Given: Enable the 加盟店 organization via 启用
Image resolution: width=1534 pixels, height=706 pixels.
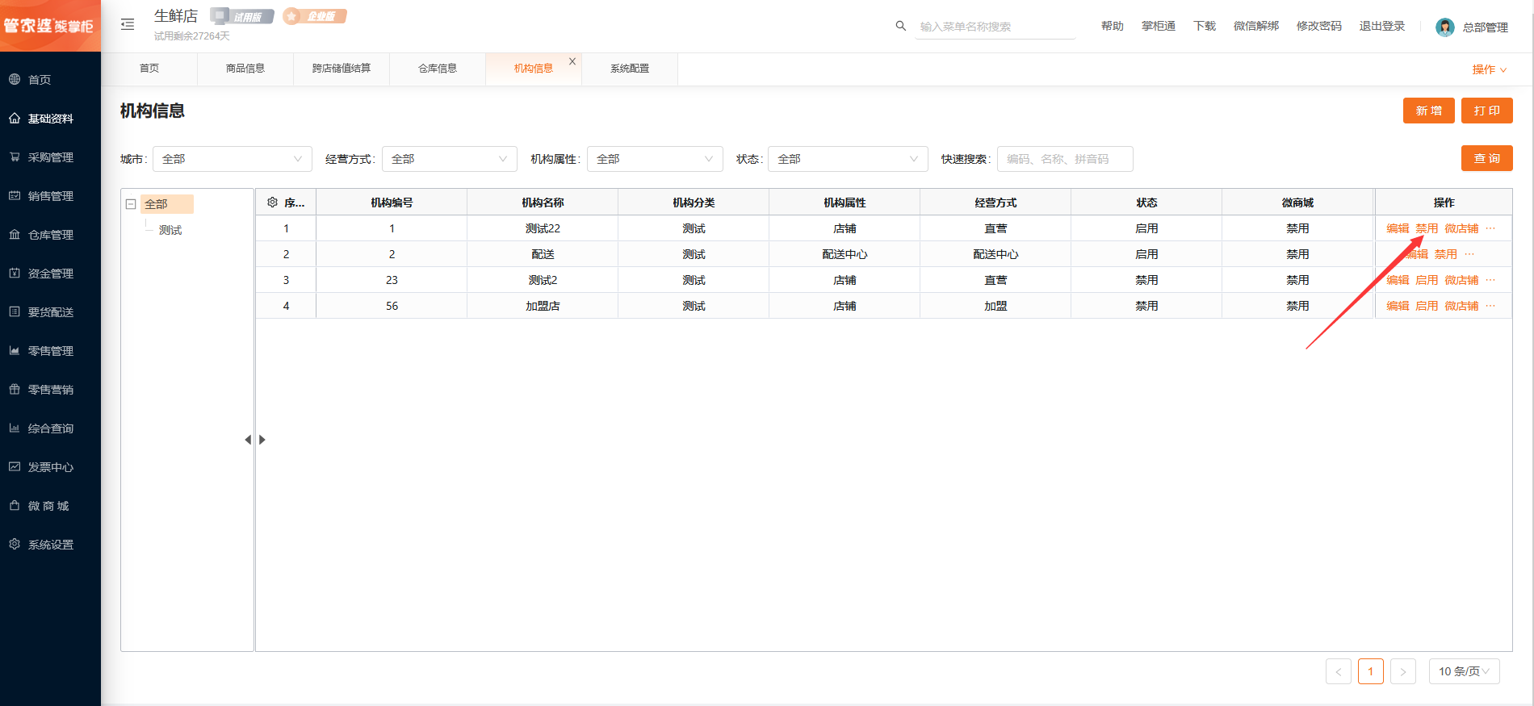Looking at the screenshot, I should coord(1426,306).
